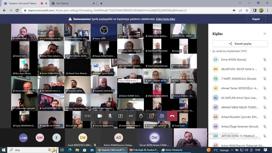Open the share content tray
272x153 pixels.
click(x=120, y=116)
